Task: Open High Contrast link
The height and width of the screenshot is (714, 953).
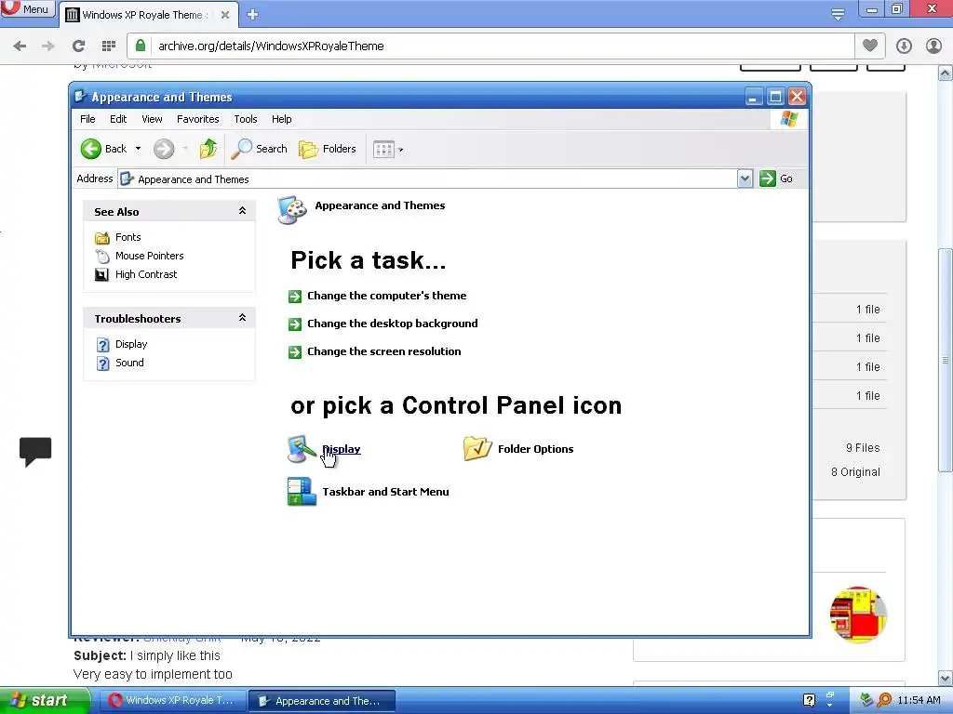Action: tap(146, 274)
